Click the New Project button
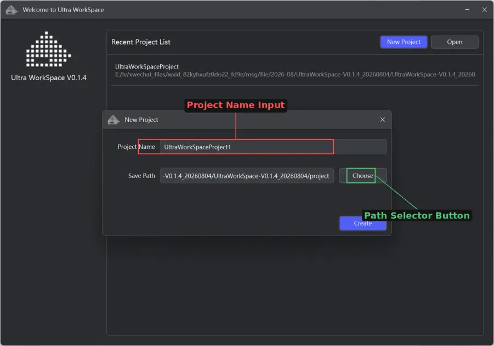 (x=404, y=42)
